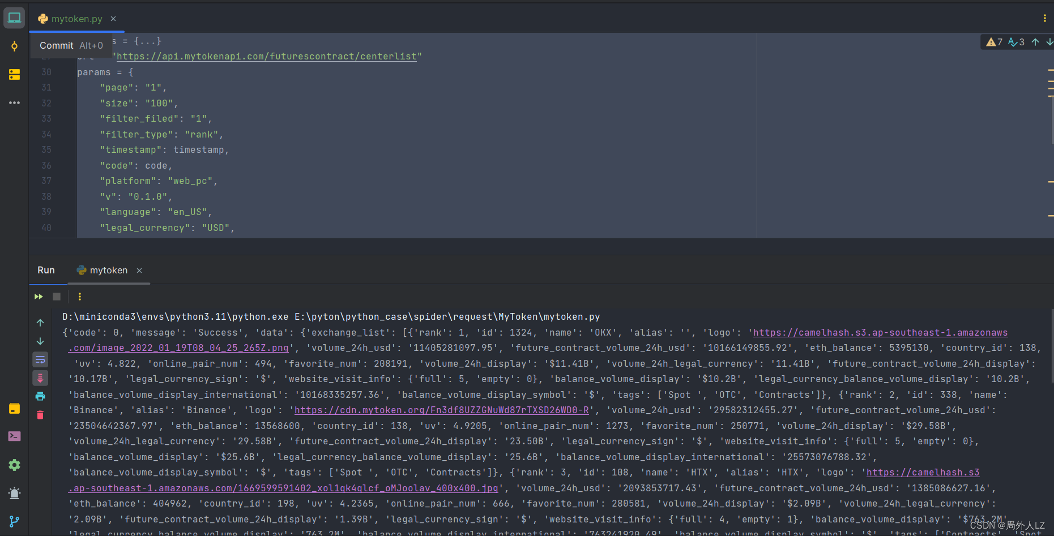Screen dimensions: 1054x536
Task: Toggle soft-wrap in Run console
Action: [x=40, y=359]
